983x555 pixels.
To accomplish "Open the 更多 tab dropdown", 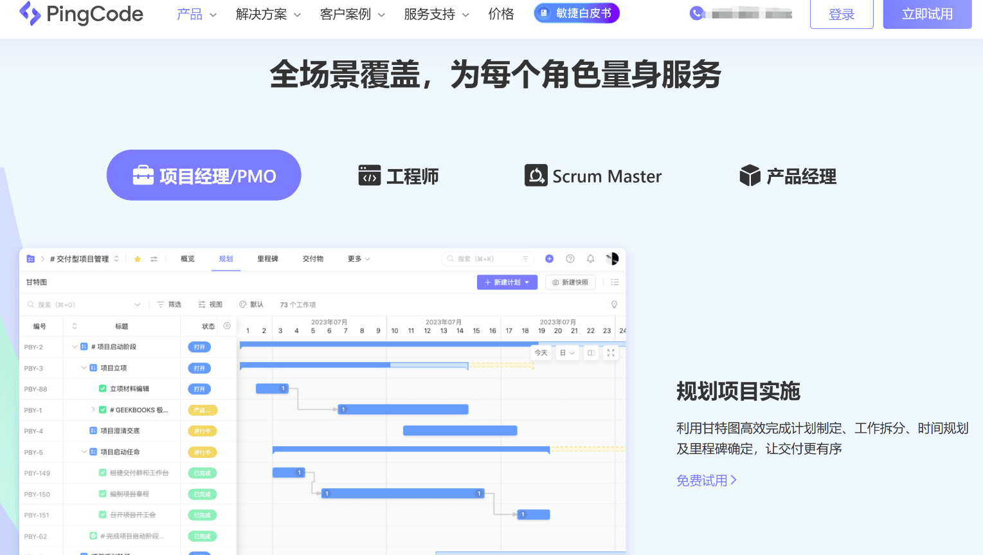I will [359, 259].
